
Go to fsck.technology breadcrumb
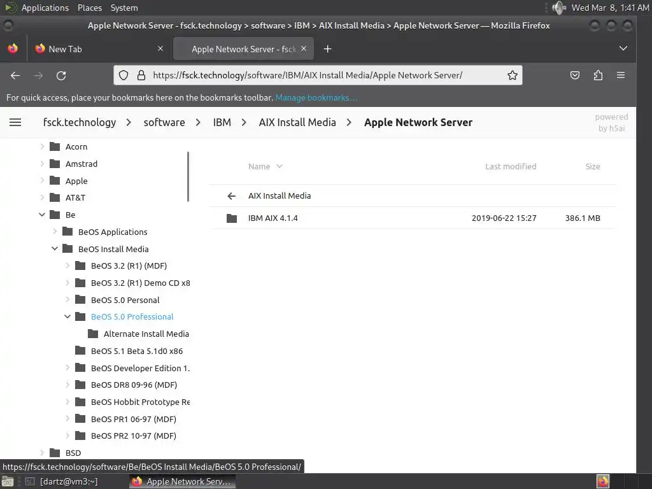(x=80, y=122)
